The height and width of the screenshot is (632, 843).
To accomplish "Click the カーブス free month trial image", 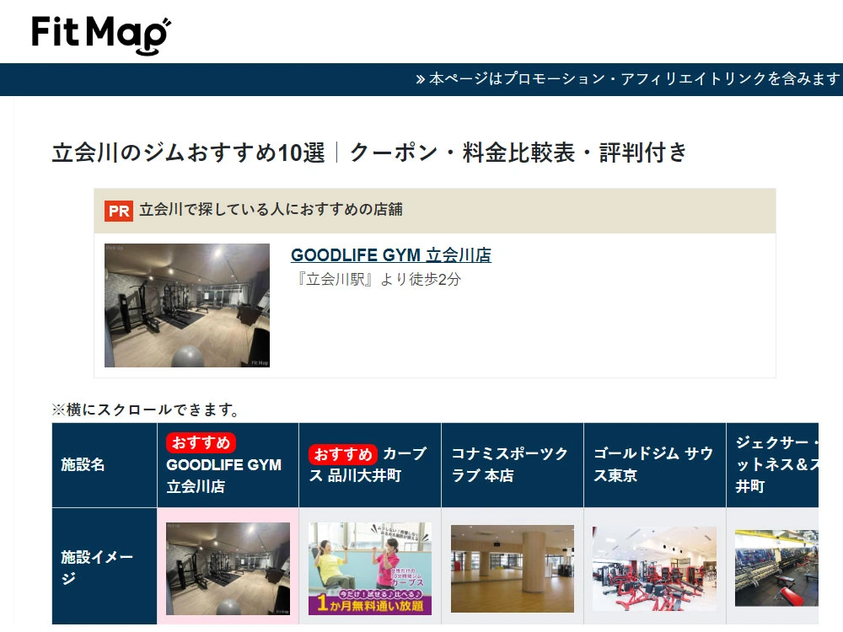I will click(x=369, y=568).
